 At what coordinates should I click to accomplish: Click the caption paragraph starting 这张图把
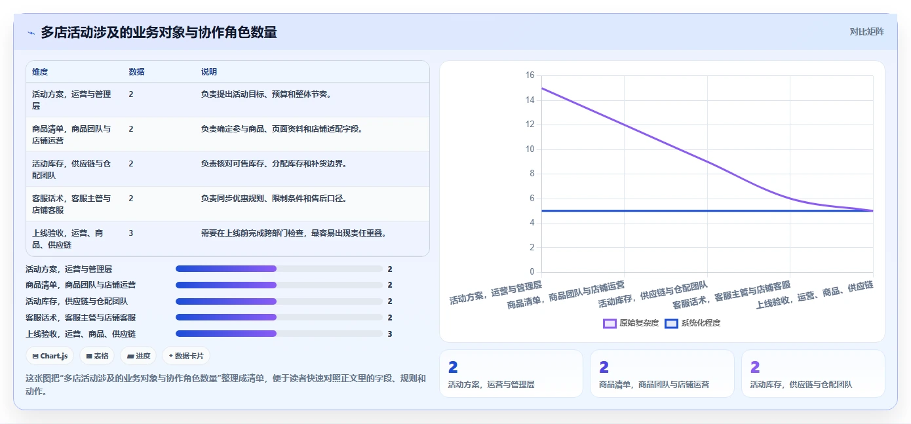pyautogui.click(x=225, y=385)
